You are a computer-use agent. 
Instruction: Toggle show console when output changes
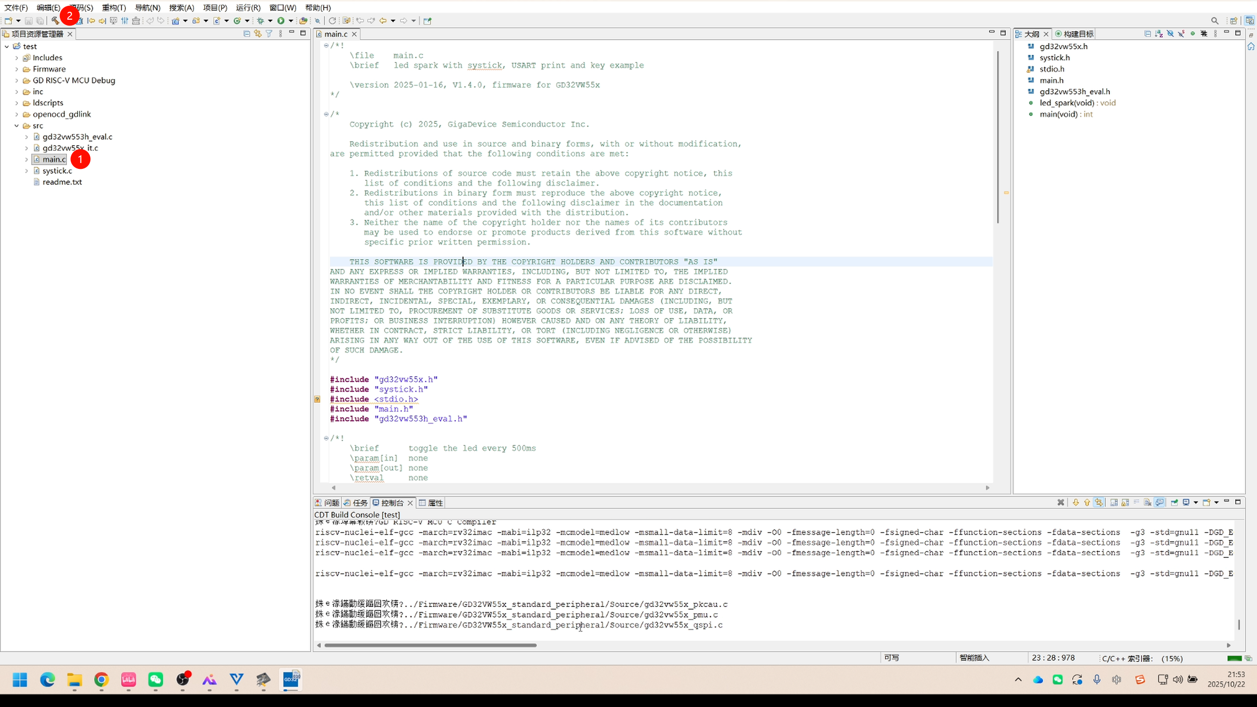coord(1159,502)
